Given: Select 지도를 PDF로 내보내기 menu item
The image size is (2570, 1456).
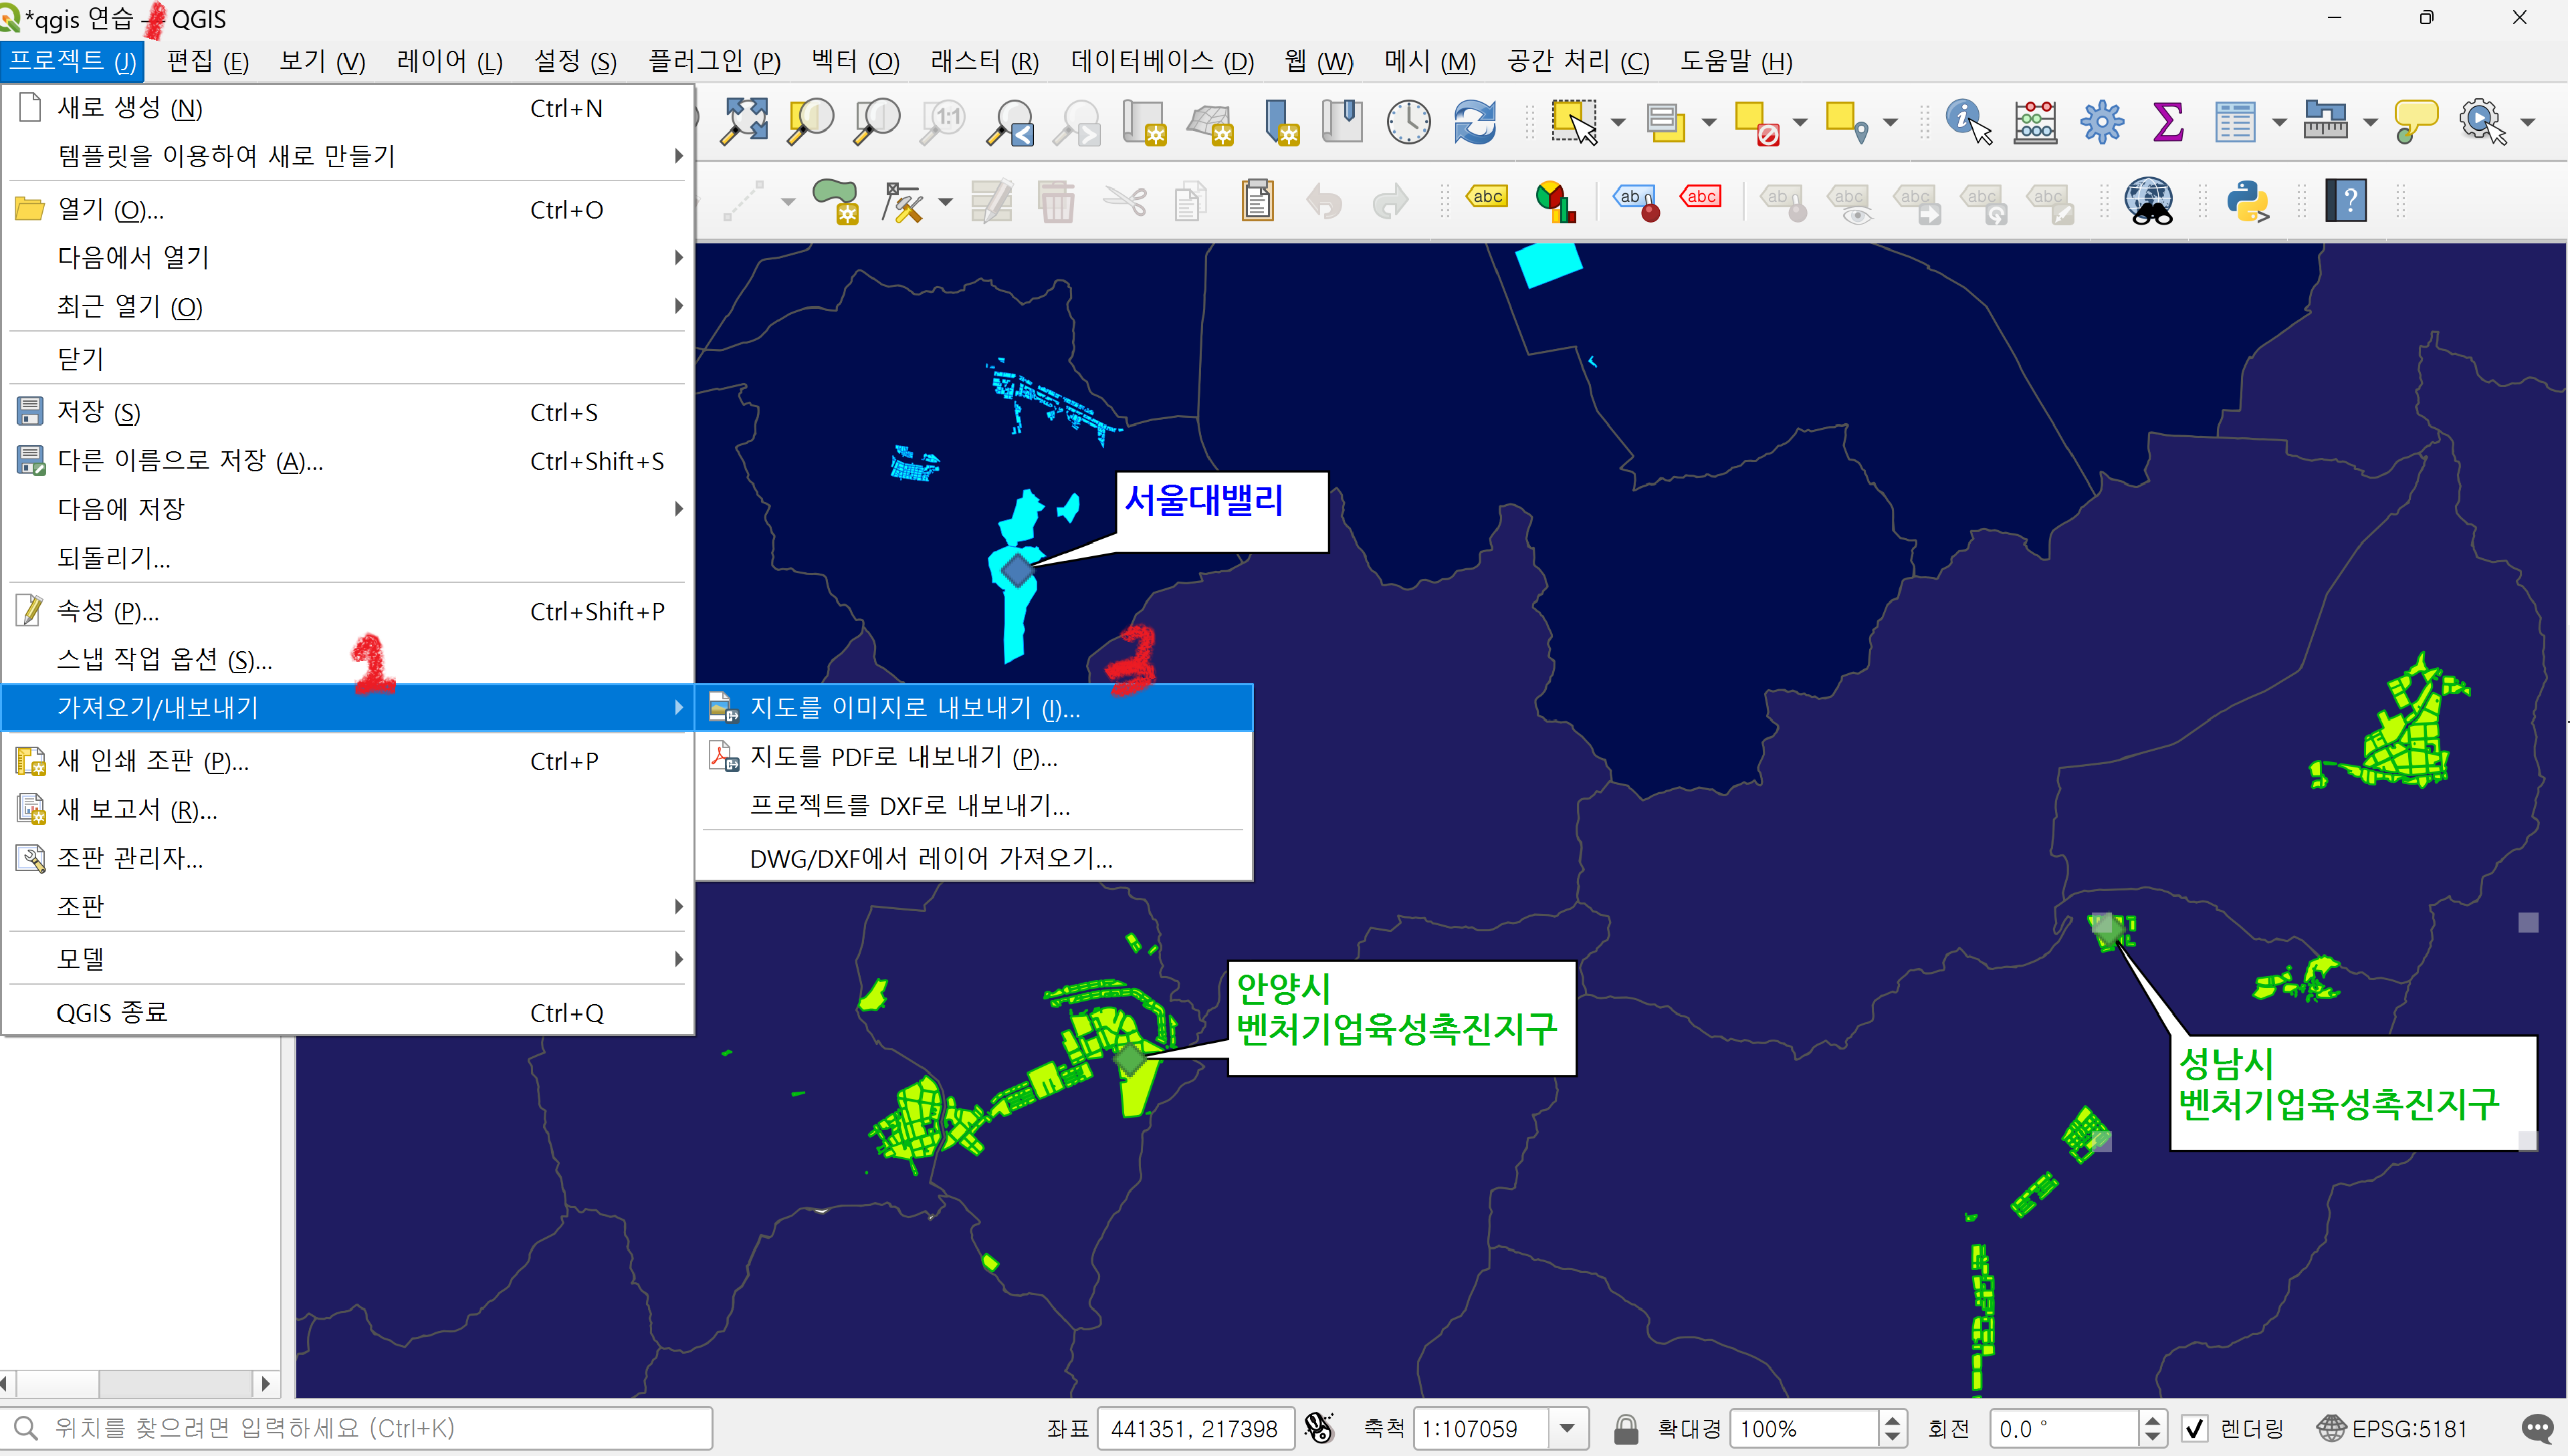Looking at the screenshot, I should coord(902,757).
